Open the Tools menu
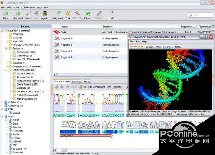The image size is (215, 155). click(16, 7)
